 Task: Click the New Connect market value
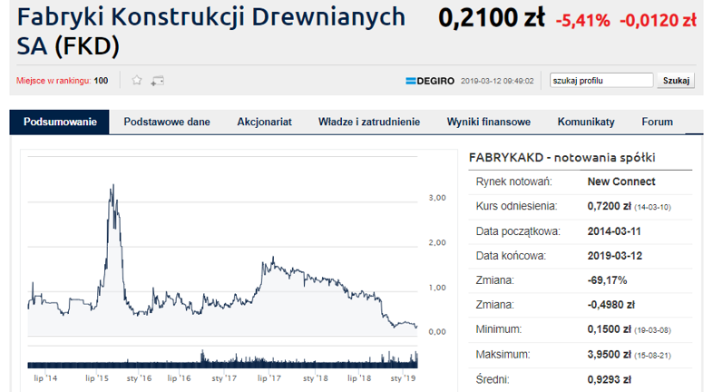click(621, 181)
